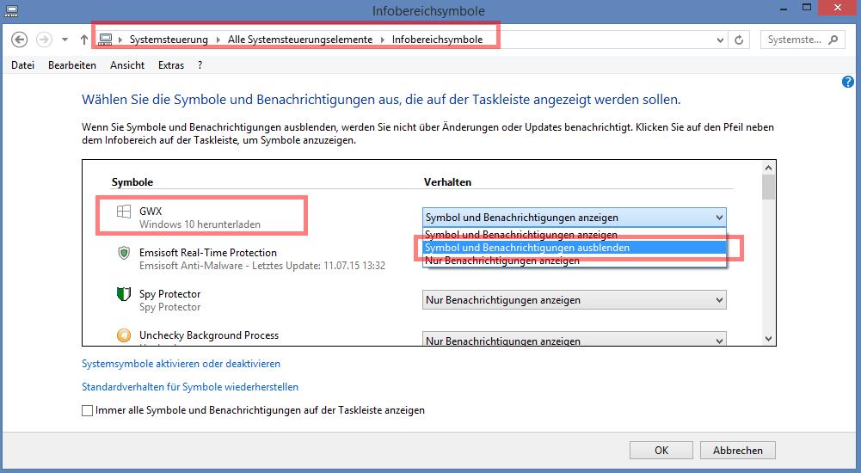
Task: Toggle 'Immer alle Symbole' checkbox
Action: click(x=88, y=410)
